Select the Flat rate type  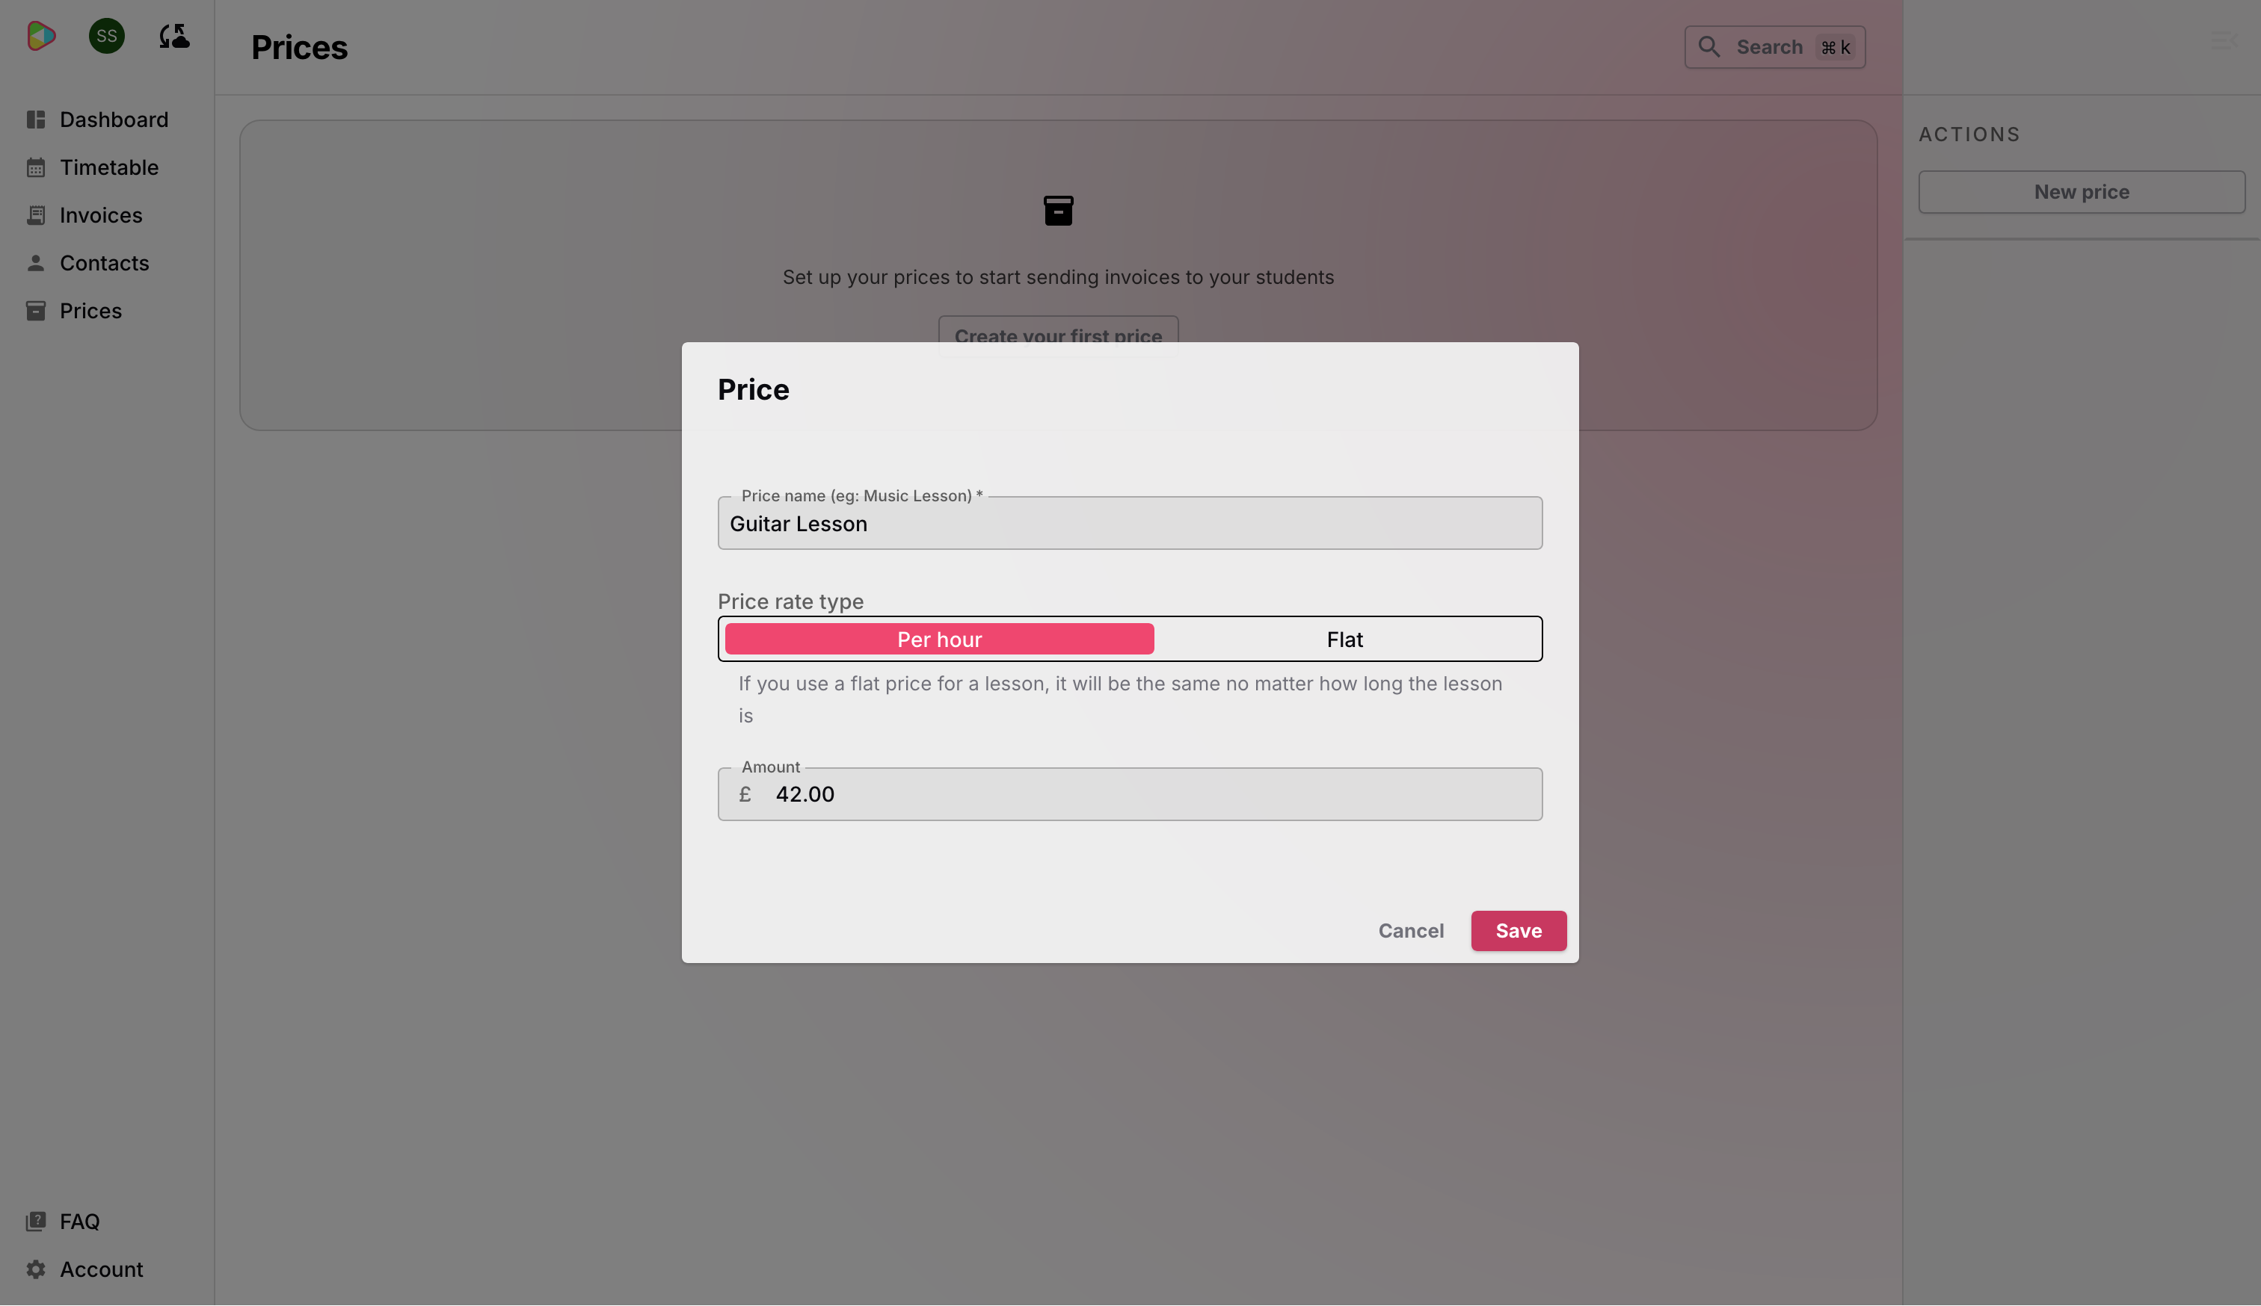(x=1345, y=639)
